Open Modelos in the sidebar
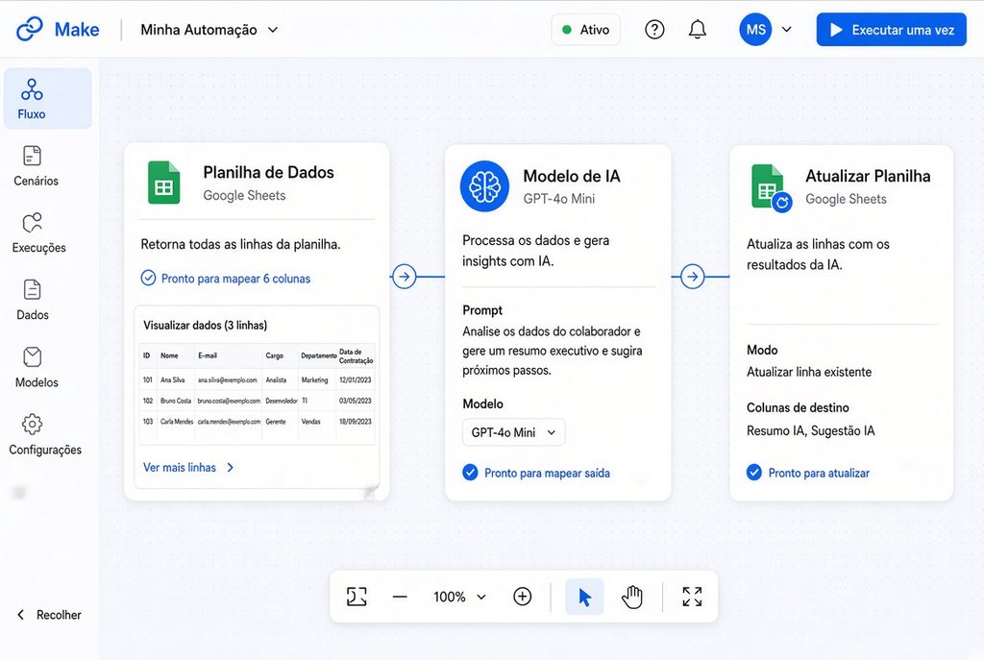 [x=37, y=368]
